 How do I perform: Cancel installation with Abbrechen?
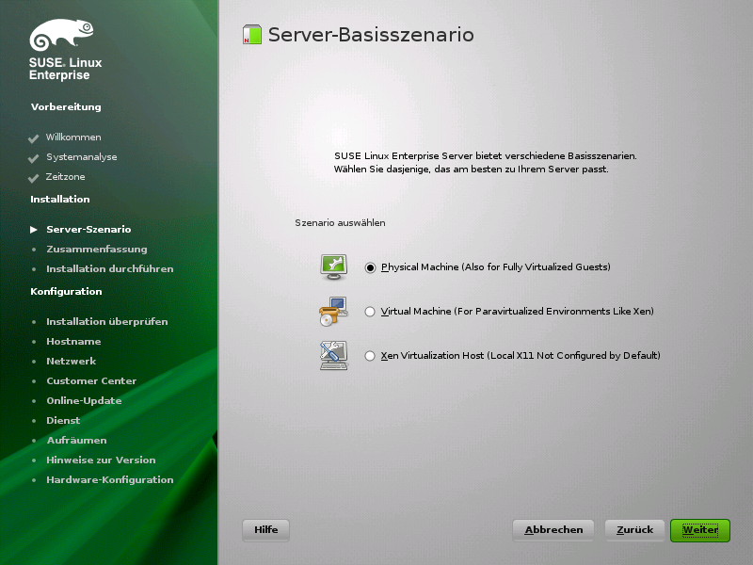coord(553,530)
